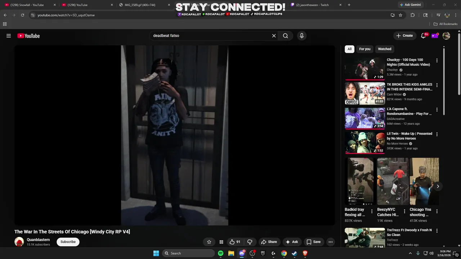Open the Quanblastem channel name link
461x259 pixels.
click(x=38, y=240)
